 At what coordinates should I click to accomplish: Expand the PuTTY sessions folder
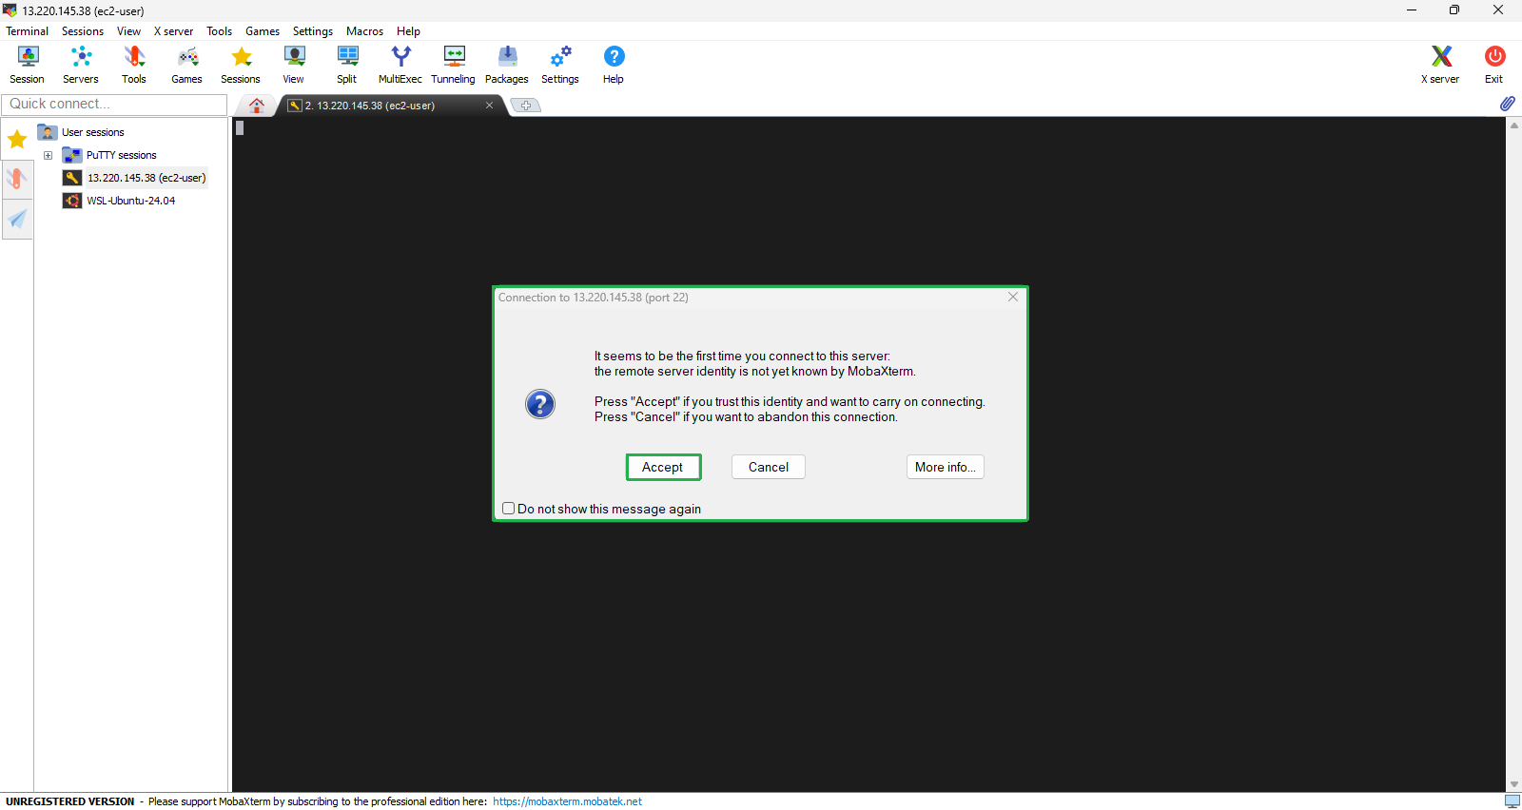(x=48, y=155)
